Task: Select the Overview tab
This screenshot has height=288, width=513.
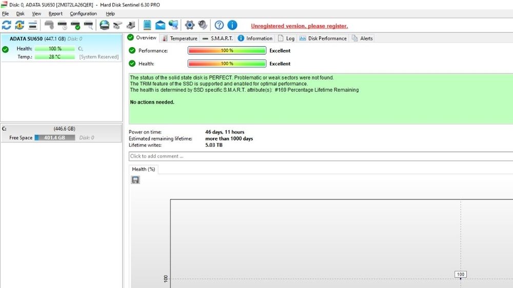Action: (x=142, y=37)
